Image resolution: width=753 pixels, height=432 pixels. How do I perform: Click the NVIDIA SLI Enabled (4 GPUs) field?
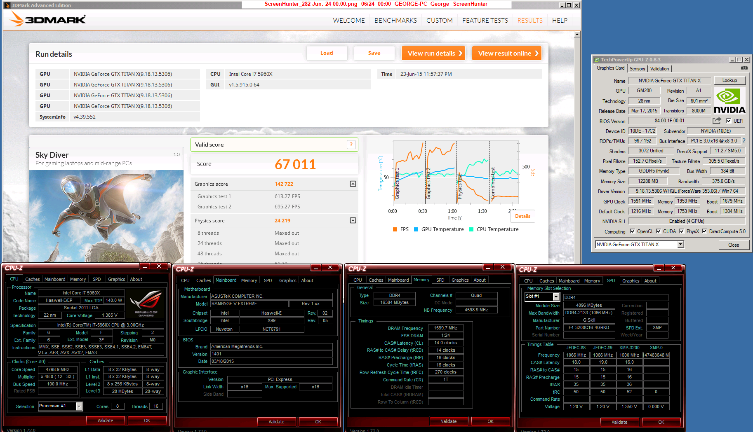click(x=687, y=221)
